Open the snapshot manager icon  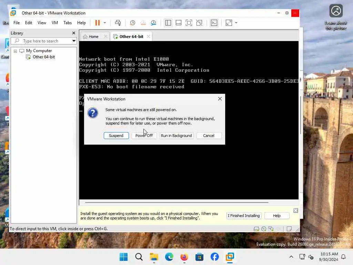pos(153,23)
